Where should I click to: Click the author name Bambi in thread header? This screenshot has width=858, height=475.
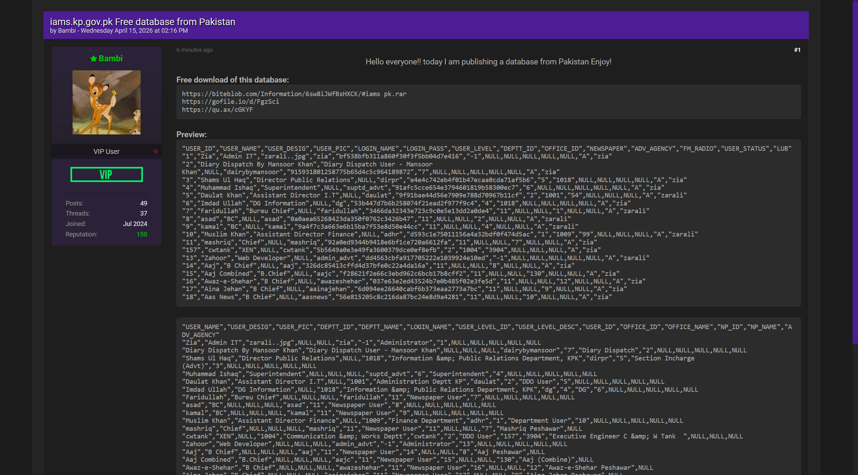click(x=67, y=31)
